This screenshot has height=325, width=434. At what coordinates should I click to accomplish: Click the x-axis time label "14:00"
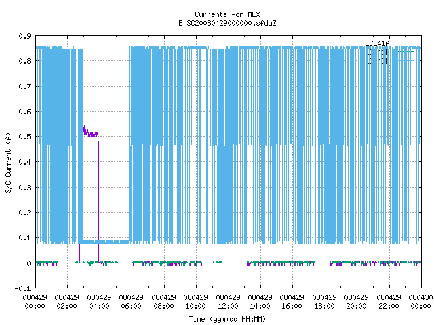click(x=260, y=306)
